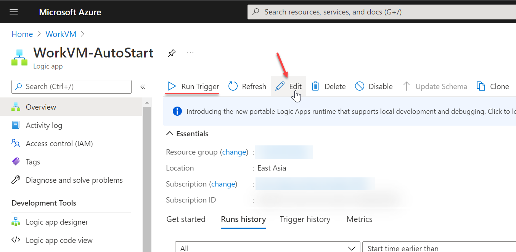Switch to the Metrics tab
Viewport: 516px width, 252px height.
click(360, 219)
